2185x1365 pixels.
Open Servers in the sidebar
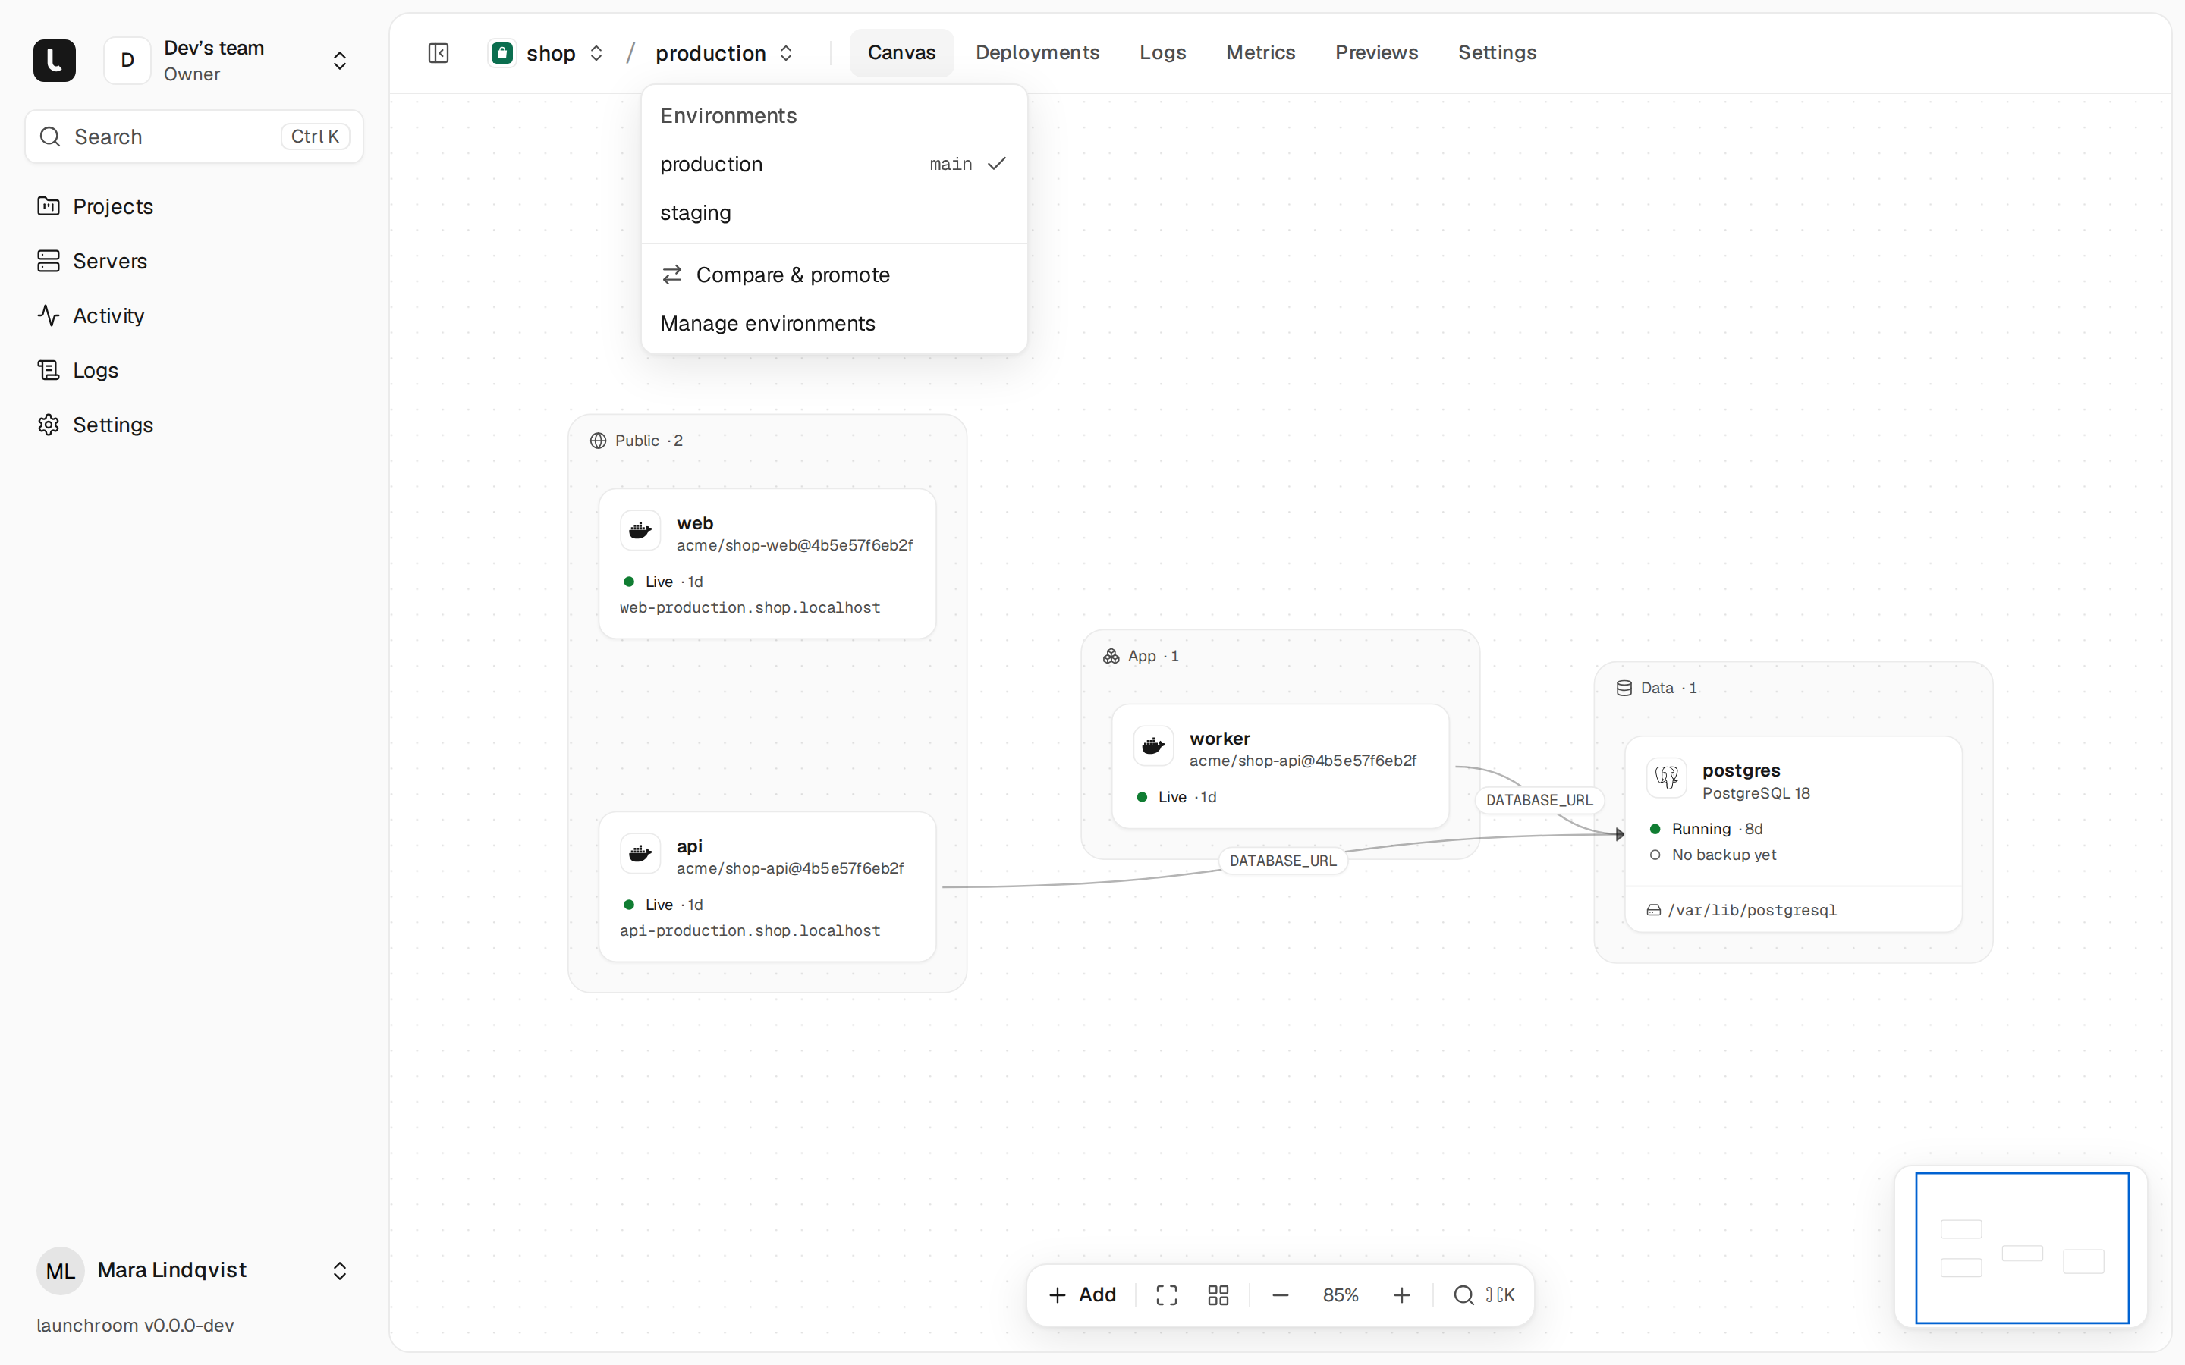[193, 261]
